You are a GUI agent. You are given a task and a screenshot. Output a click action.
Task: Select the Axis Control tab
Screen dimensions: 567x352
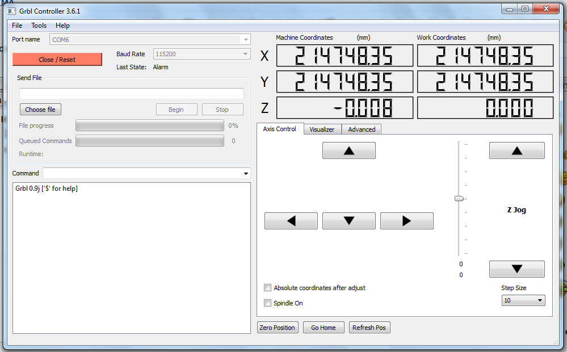tap(279, 129)
